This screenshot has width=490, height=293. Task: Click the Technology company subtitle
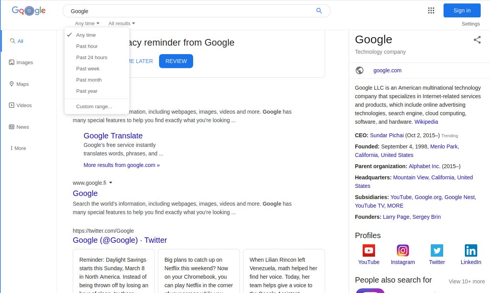pos(380,52)
